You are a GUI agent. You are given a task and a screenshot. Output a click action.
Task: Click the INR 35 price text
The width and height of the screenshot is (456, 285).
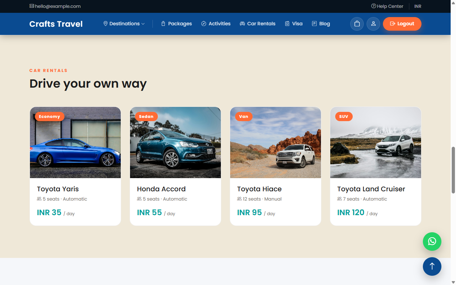coord(49,212)
